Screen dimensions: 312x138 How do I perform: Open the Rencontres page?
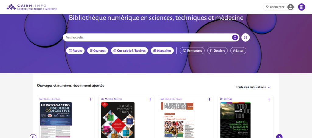coord(192,51)
